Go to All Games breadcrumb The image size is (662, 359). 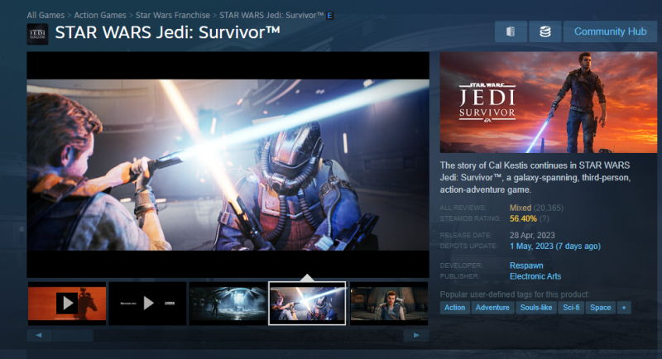tap(46, 15)
